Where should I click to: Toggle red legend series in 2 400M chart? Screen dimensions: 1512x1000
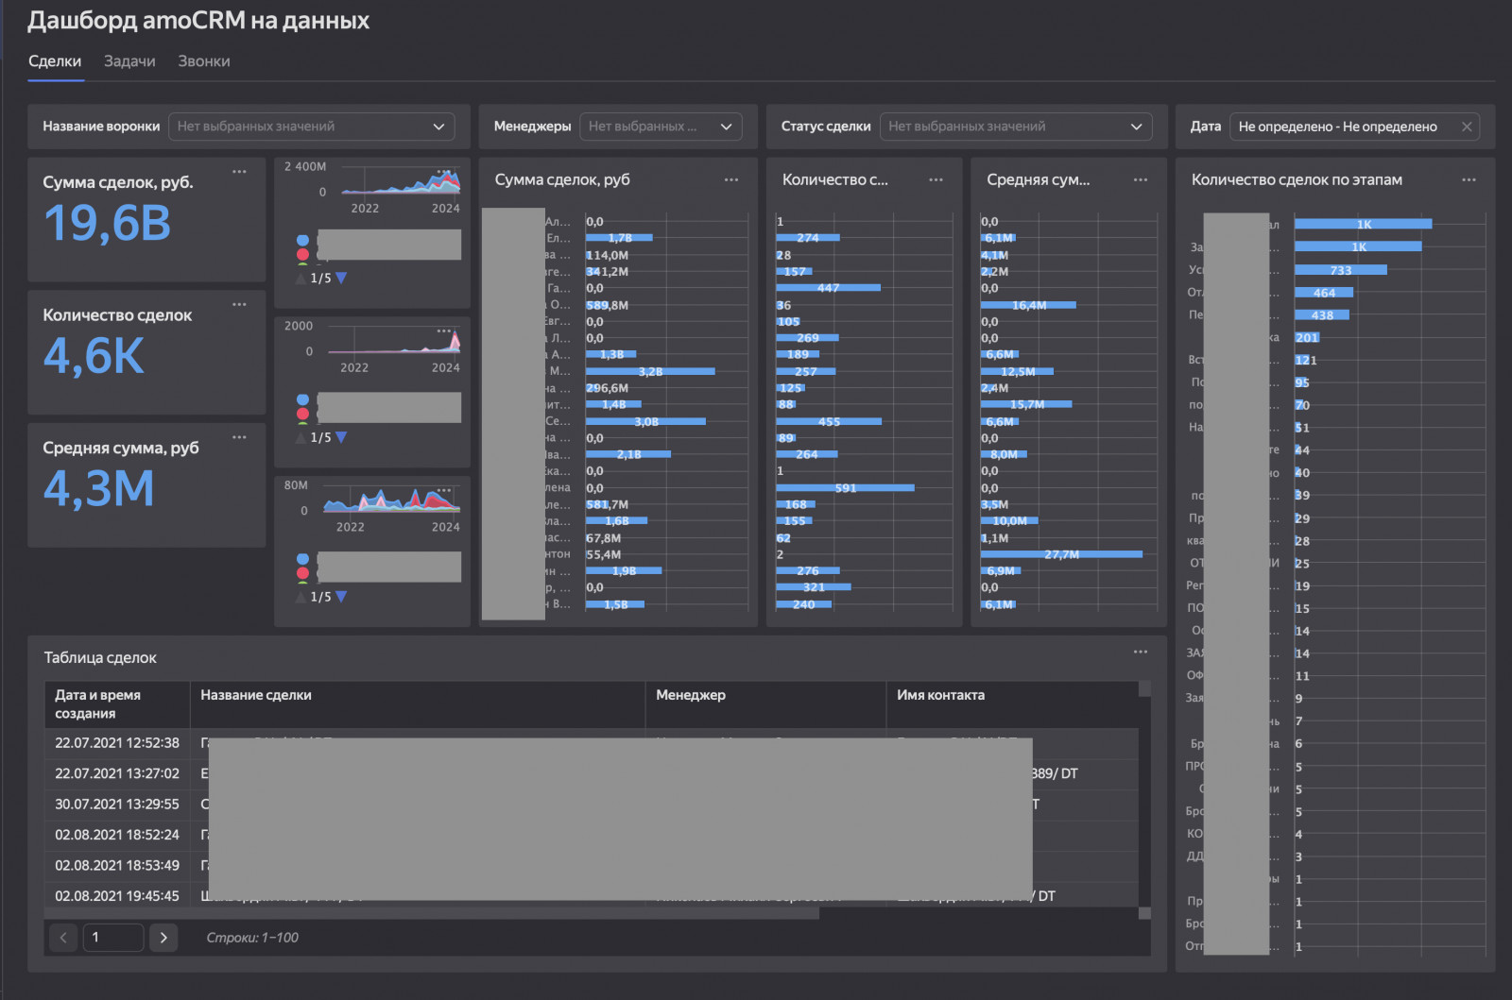click(302, 254)
